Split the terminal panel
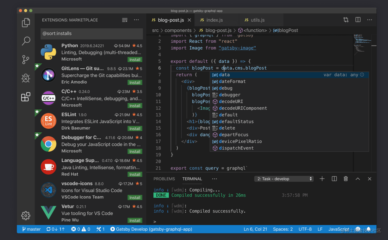 pos(334,179)
